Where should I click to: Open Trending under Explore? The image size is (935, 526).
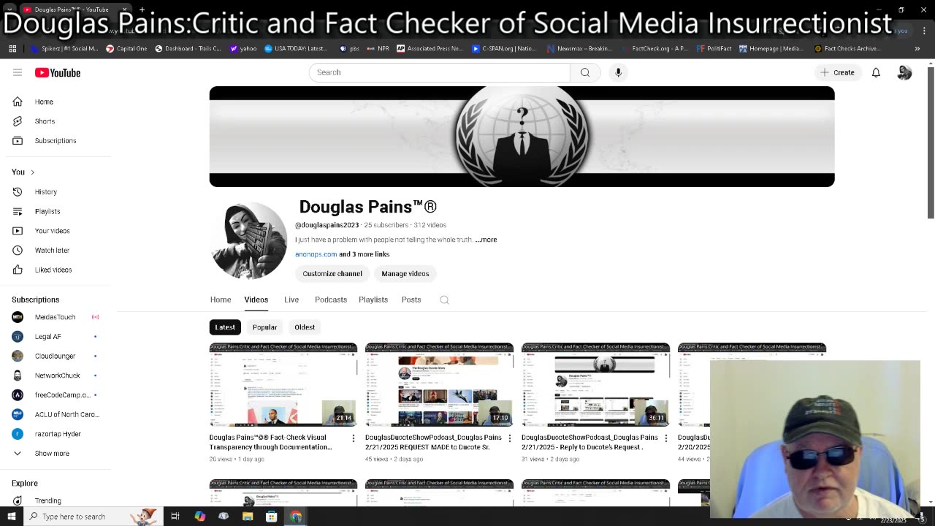click(56, 500)
